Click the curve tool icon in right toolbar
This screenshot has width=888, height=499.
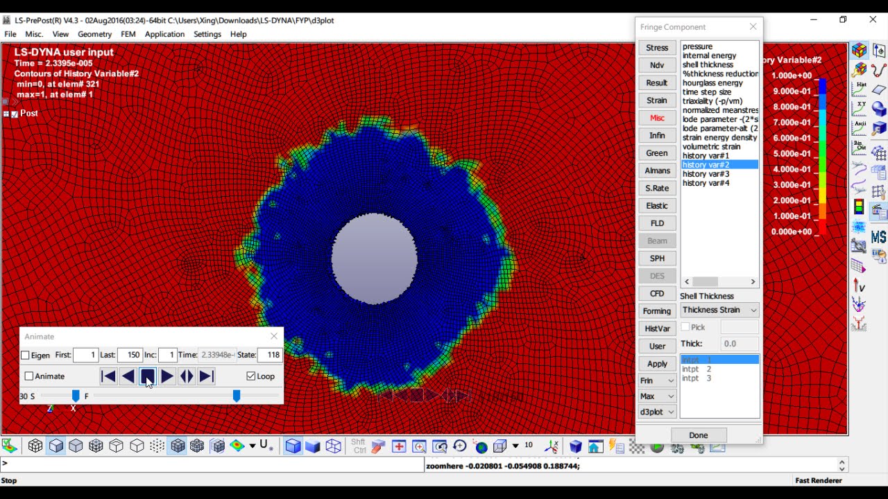(x=878, y=69)
